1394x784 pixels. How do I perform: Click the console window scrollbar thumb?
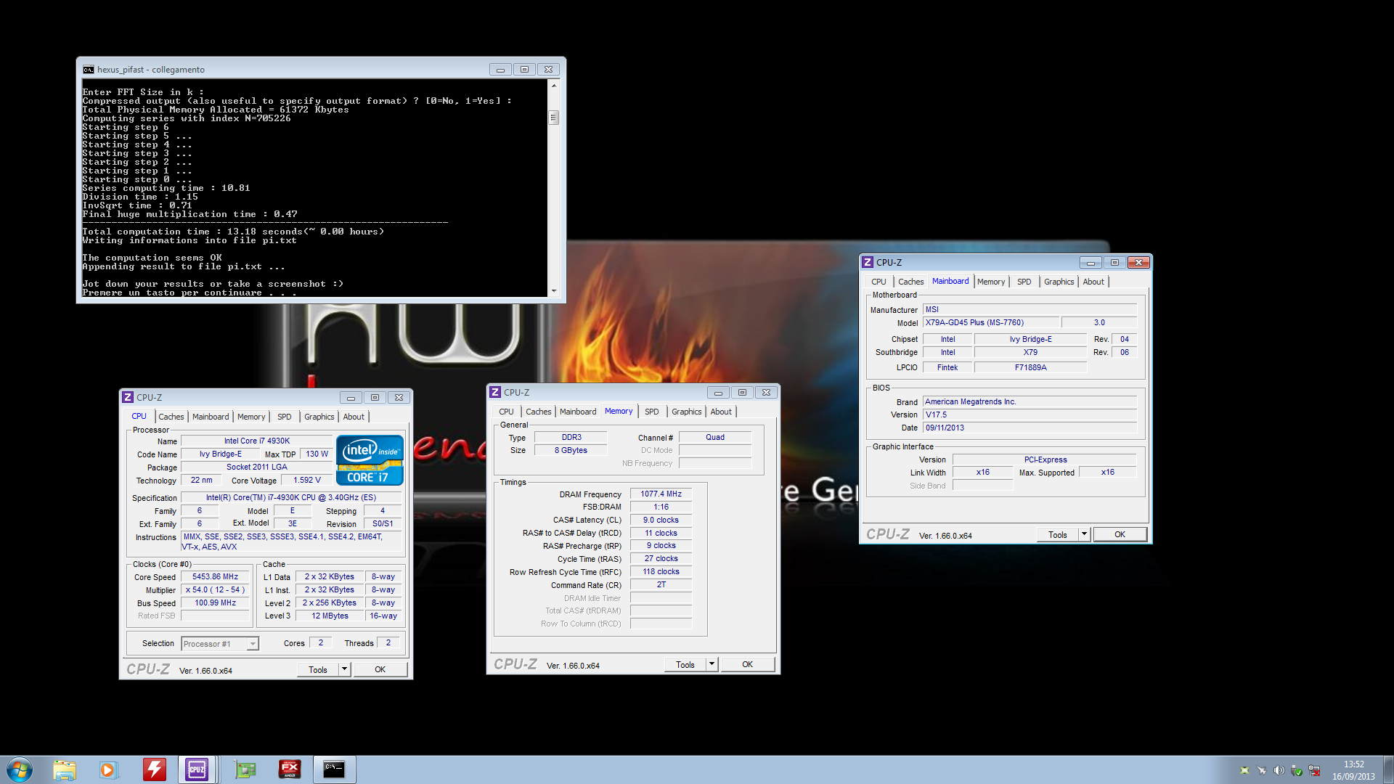pyautogui.click(x=554, y=118)
